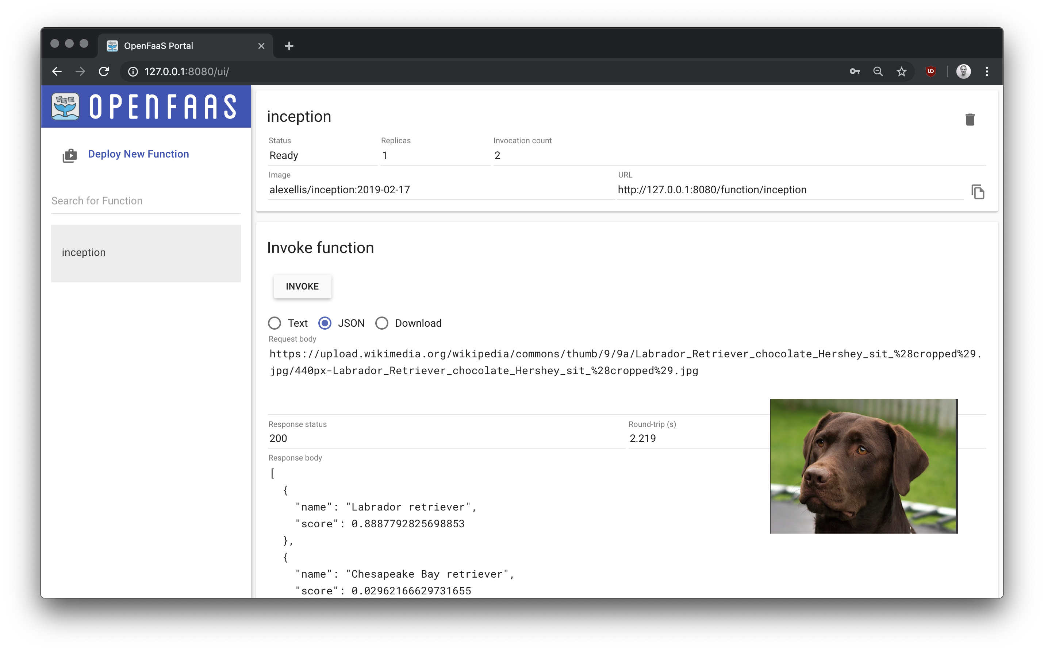Click the Deploy New Function link

[x=138, y=154]
